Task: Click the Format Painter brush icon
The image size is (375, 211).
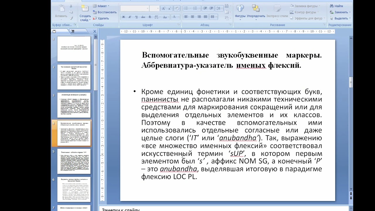Action: point(71,18)
